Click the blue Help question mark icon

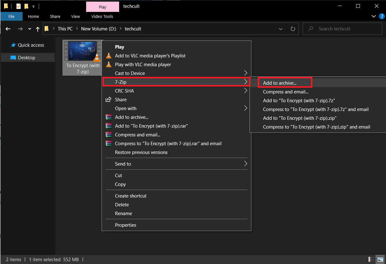[x=382, y=16]
